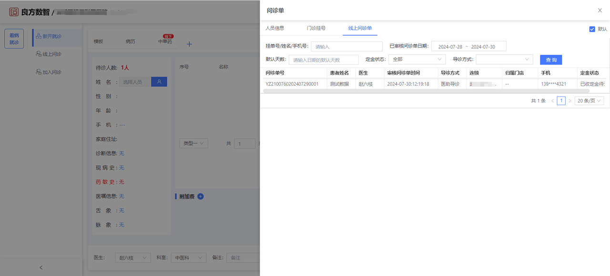Select the 线上问诊单 tab

click(x=360, y=28)
